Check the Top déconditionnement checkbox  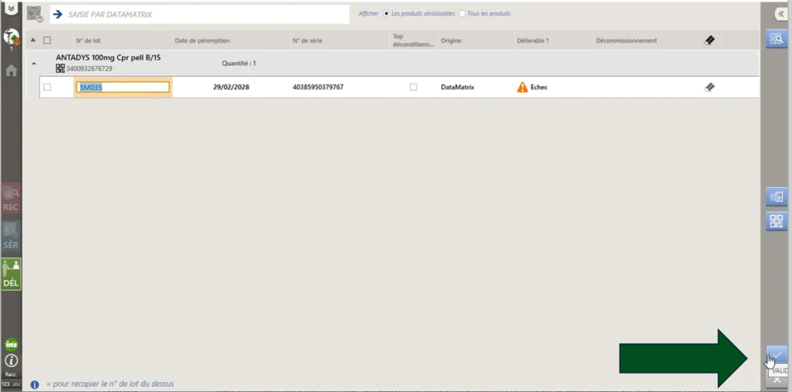(x=413, y=87)
